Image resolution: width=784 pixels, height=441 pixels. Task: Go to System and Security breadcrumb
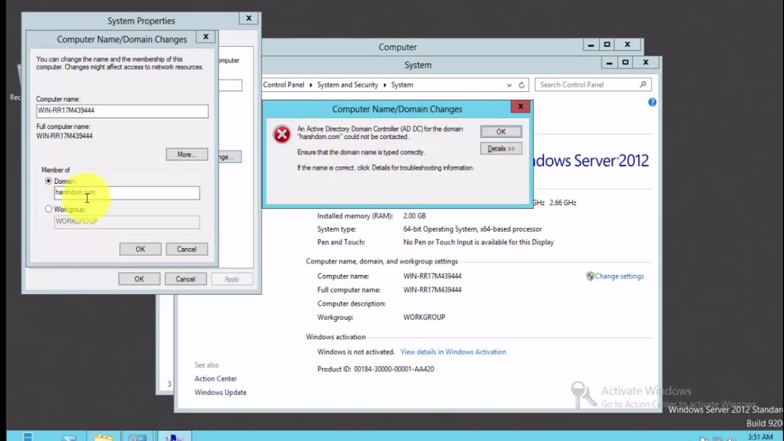[347, 85]
